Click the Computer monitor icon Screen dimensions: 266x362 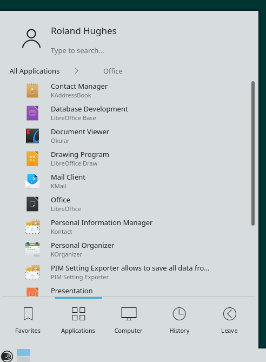[x=129, y=314]
